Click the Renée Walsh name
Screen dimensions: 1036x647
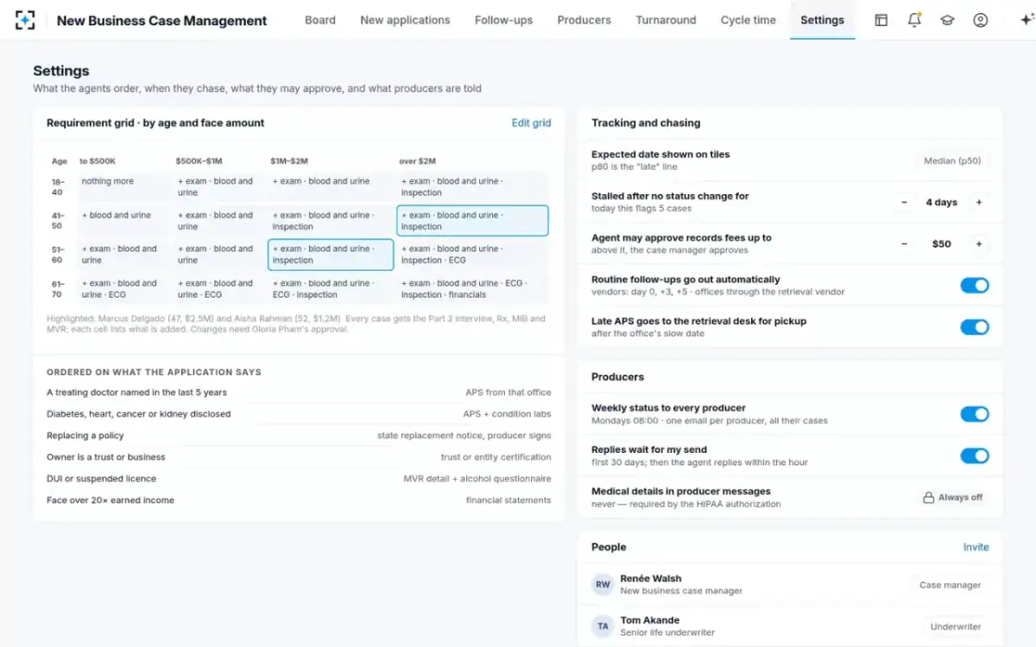click(x=651, y=579)
